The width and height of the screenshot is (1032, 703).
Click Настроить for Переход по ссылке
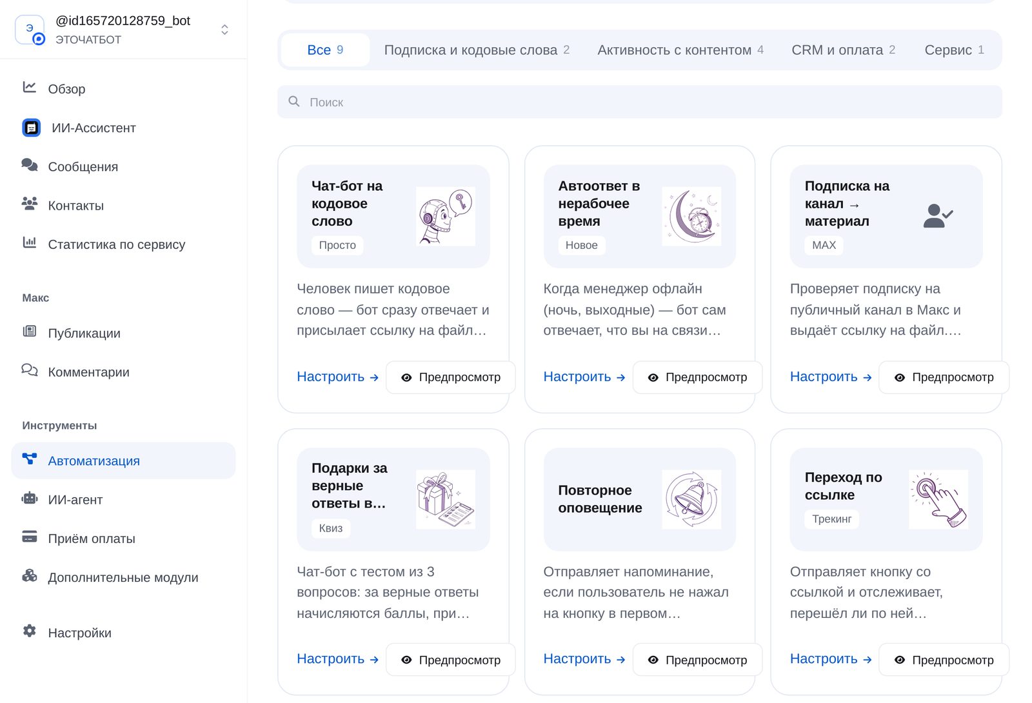point(831,659)
